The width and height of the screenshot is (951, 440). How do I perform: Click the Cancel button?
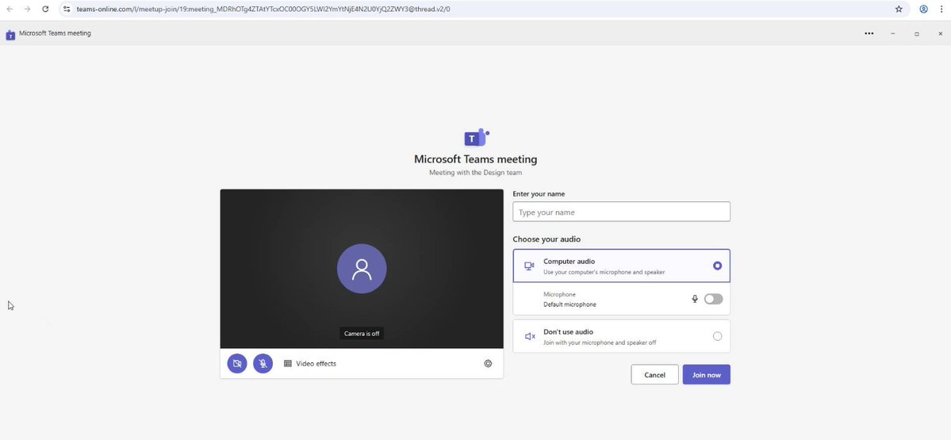tap(654, 374)
